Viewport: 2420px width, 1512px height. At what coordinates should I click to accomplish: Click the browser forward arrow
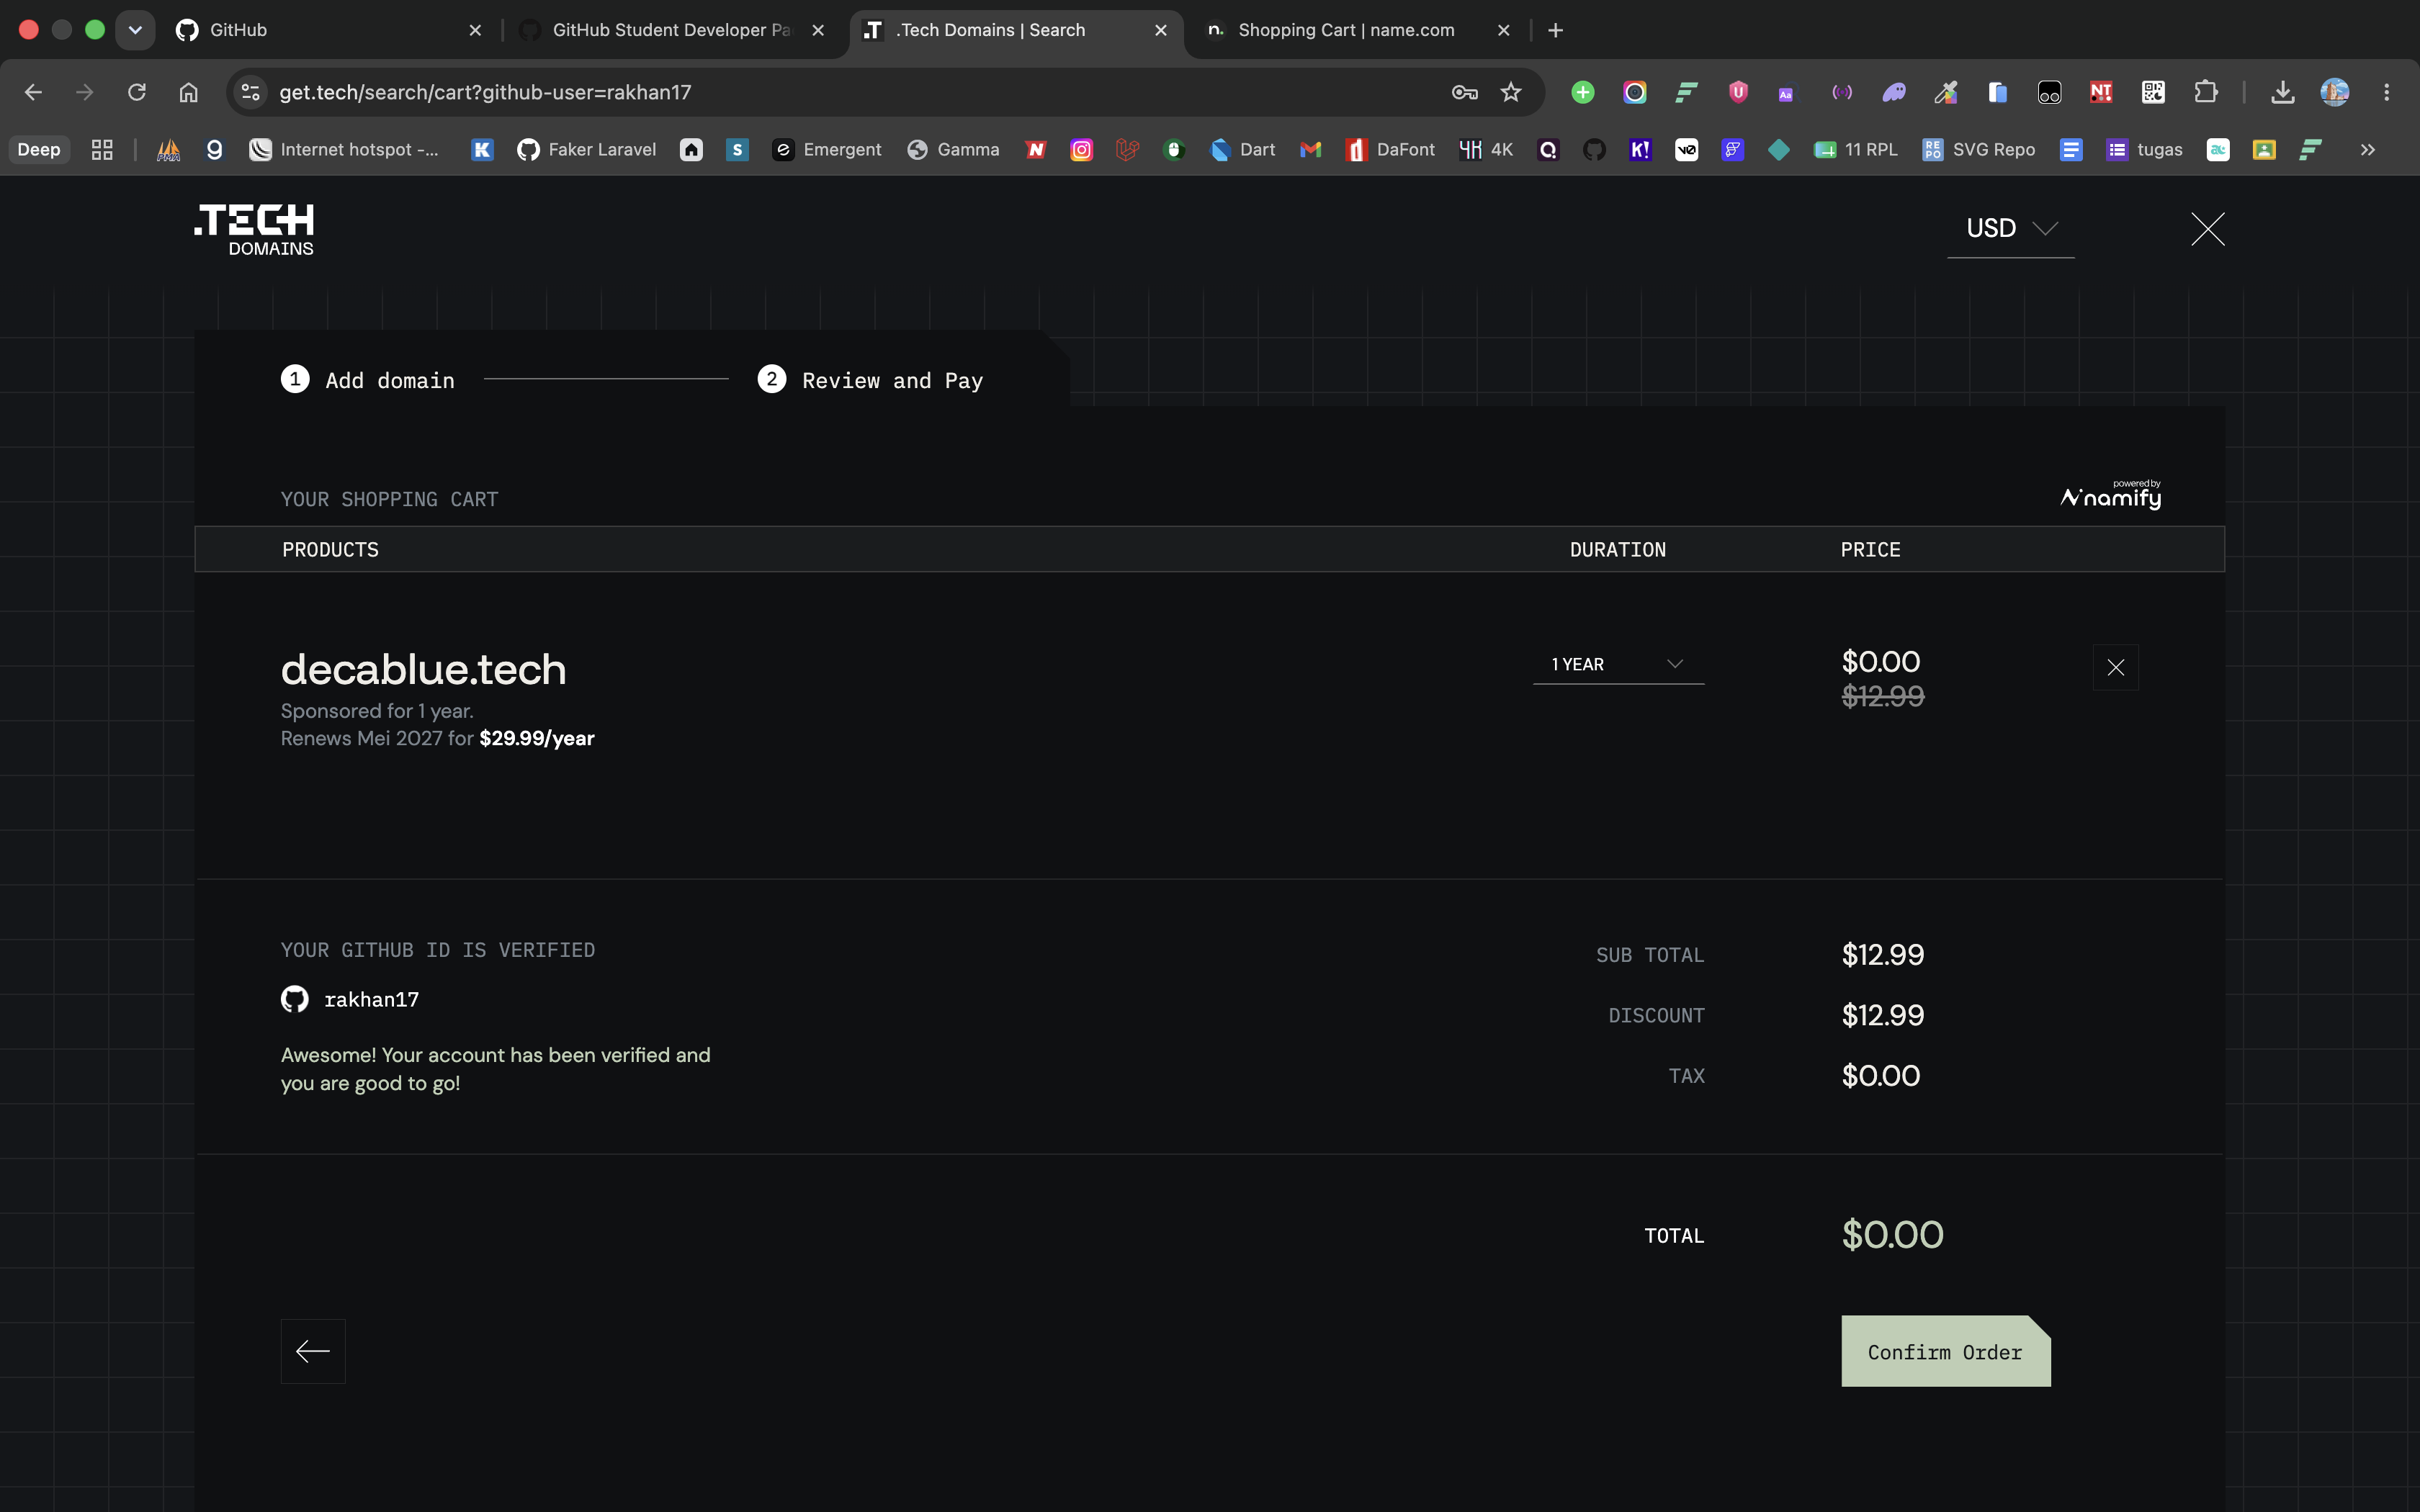tap(85, 92)
